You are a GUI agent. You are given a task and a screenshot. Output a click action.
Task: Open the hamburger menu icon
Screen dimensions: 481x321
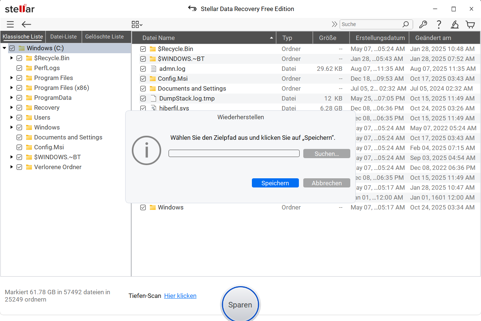[x=10, y=25]
